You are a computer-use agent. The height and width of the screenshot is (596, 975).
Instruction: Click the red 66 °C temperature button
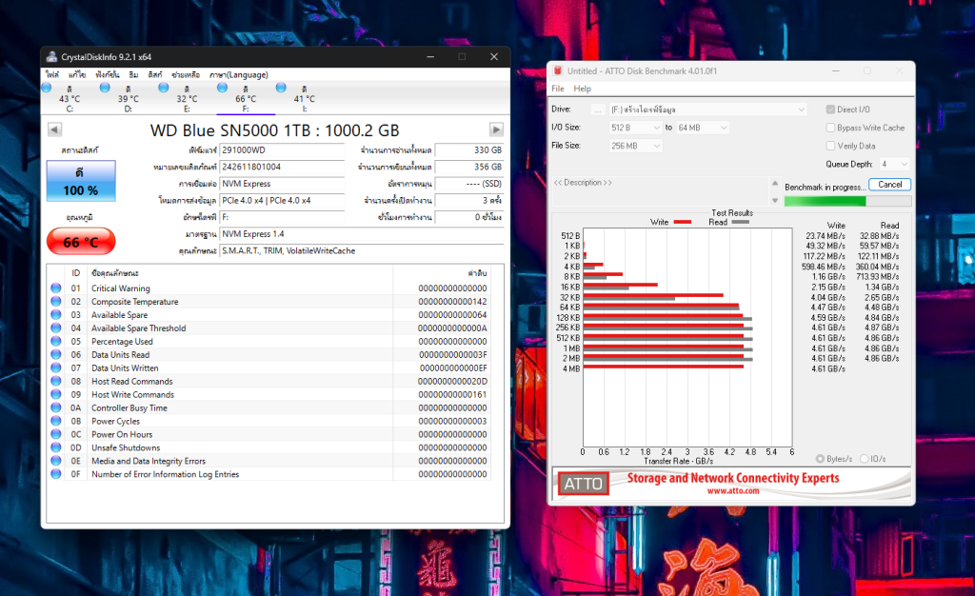coord(81,241)
